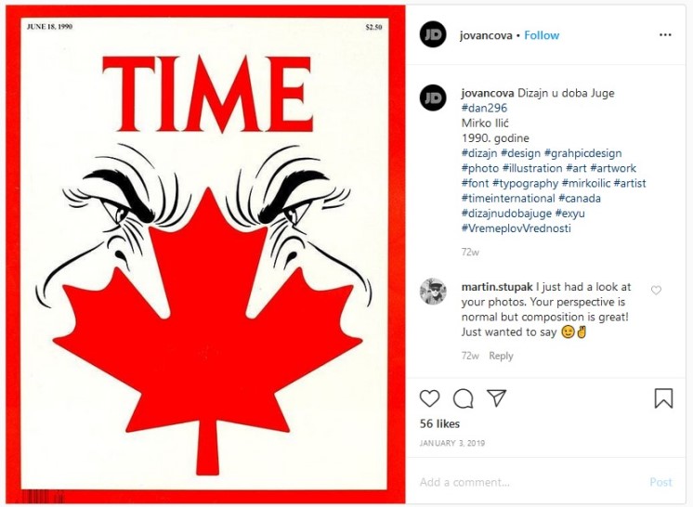Share post via paper plane icon
Screen dimensions: 693x507
(496, 397)
